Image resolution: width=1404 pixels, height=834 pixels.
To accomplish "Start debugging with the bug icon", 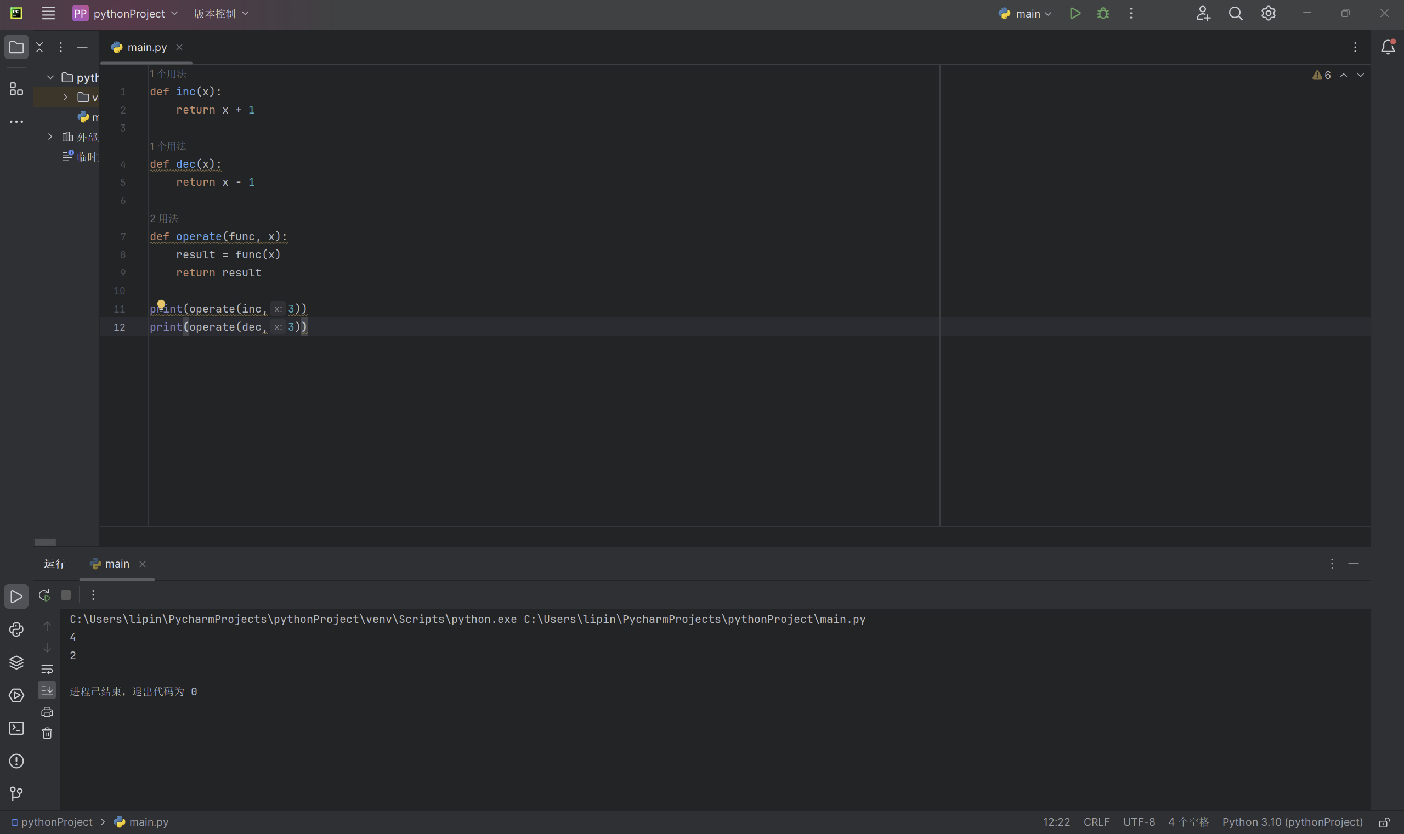I will click(x=1103, y=14).
